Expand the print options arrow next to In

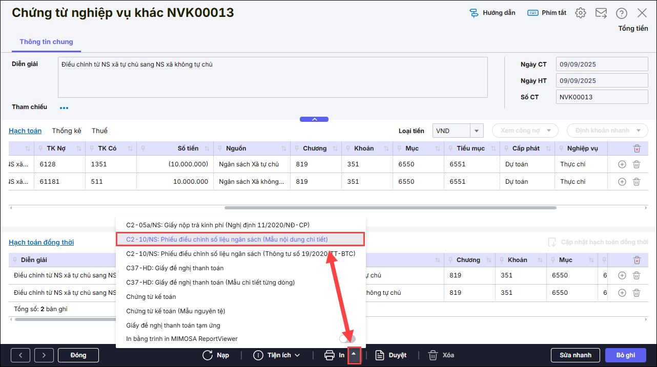pyautogui.click(x=354, y=355)
